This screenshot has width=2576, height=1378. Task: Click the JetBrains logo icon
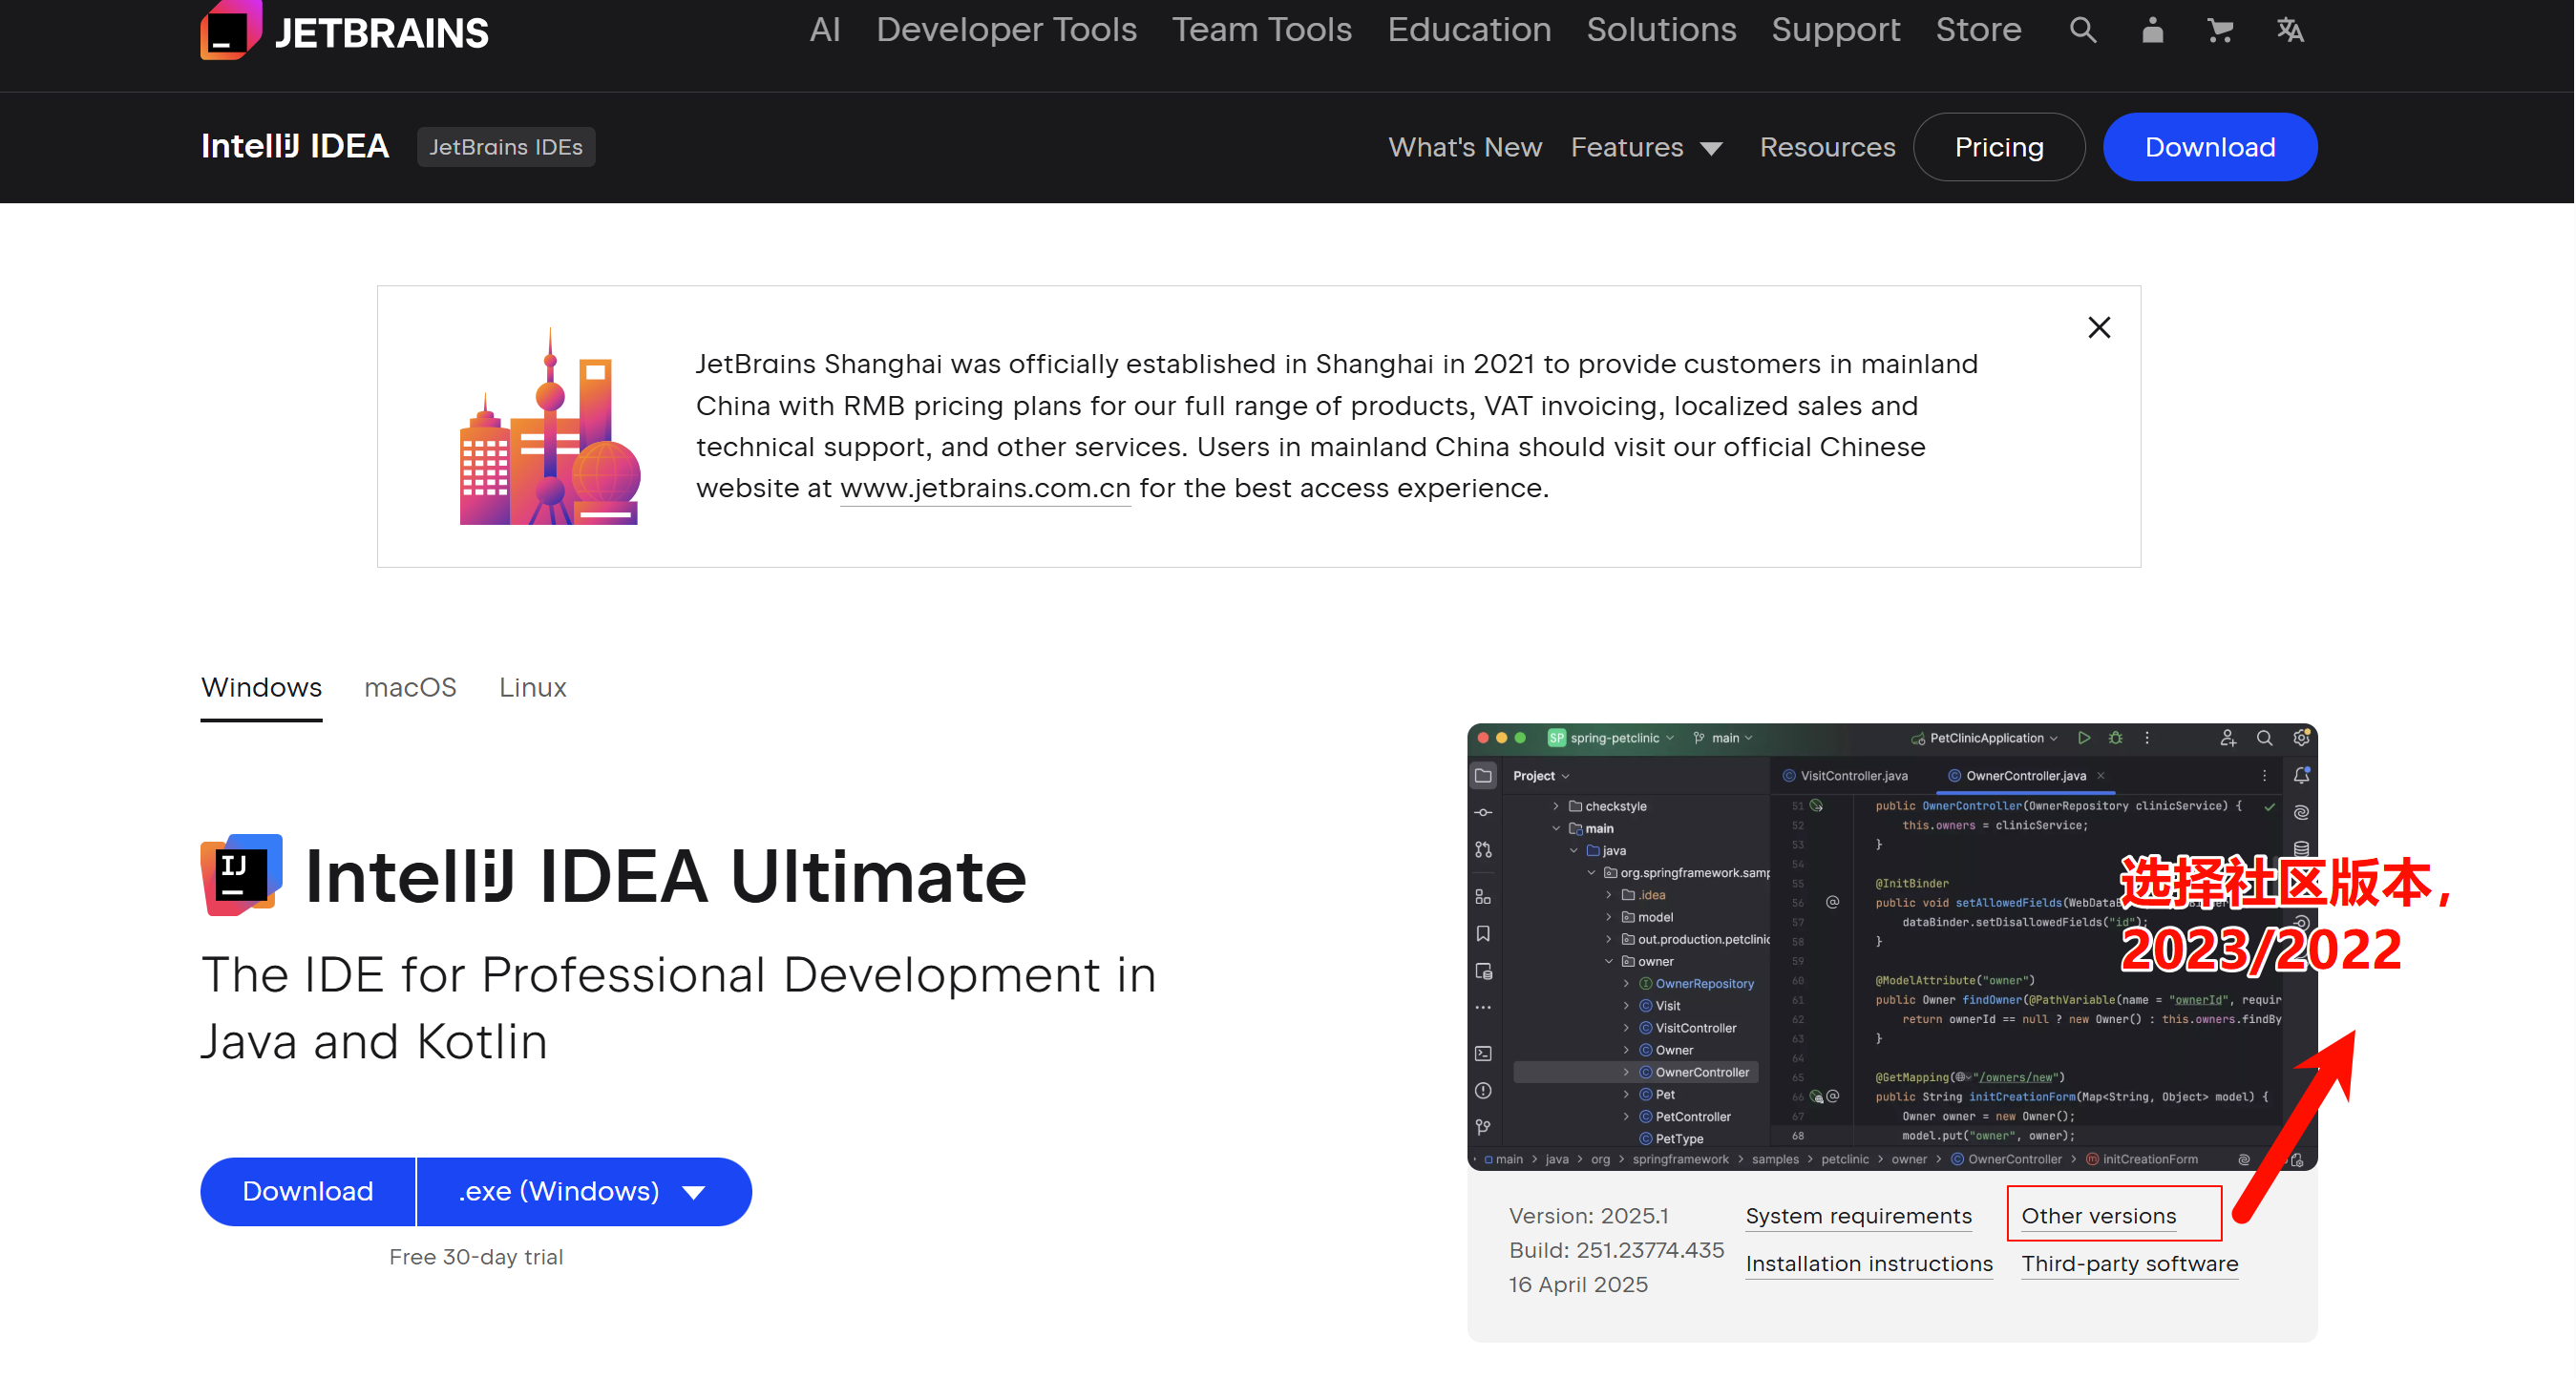231,30
